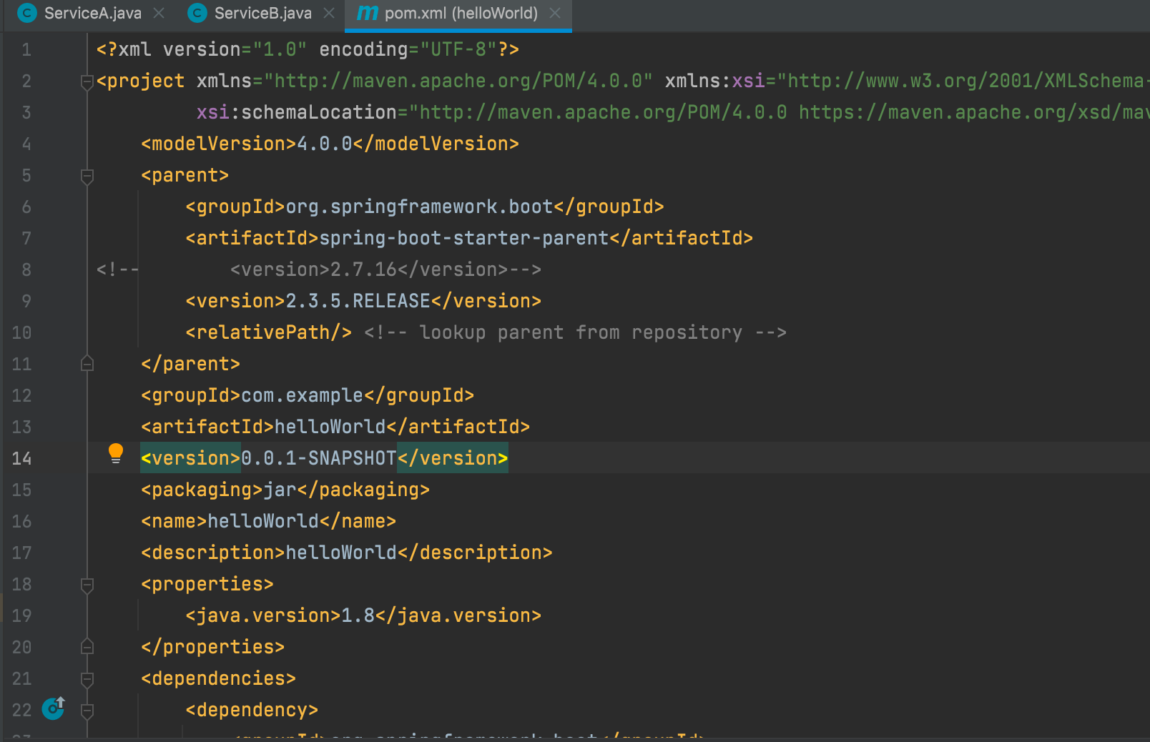Click the opening parent tag on line 5
Image resolution: width=1150 pixels, height=742 pixels.
[185, 176]
